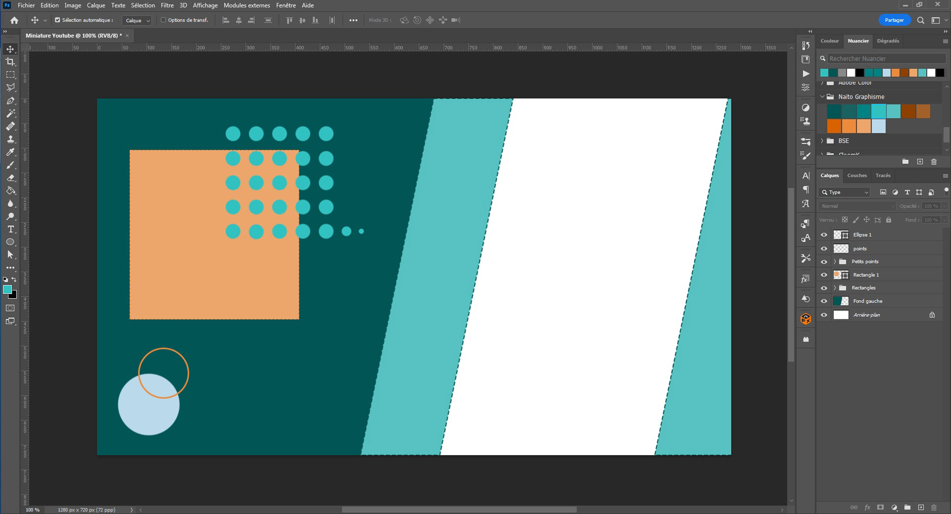Create a new layer icon

(x=921, y=508)
